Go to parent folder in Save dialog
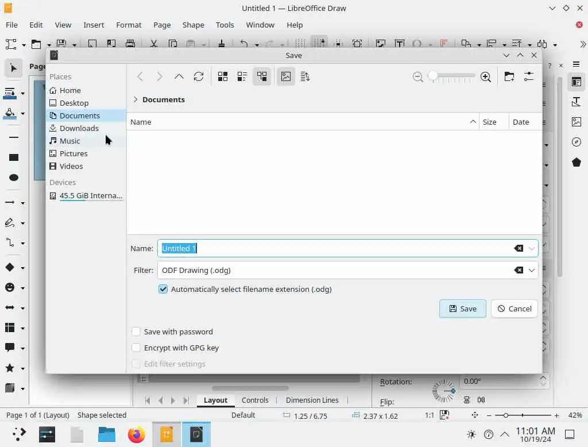 (179, 77)
